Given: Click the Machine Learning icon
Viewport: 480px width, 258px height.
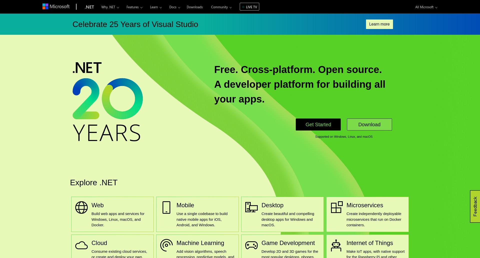Looking at the screenshot, I should coord(166,245).
